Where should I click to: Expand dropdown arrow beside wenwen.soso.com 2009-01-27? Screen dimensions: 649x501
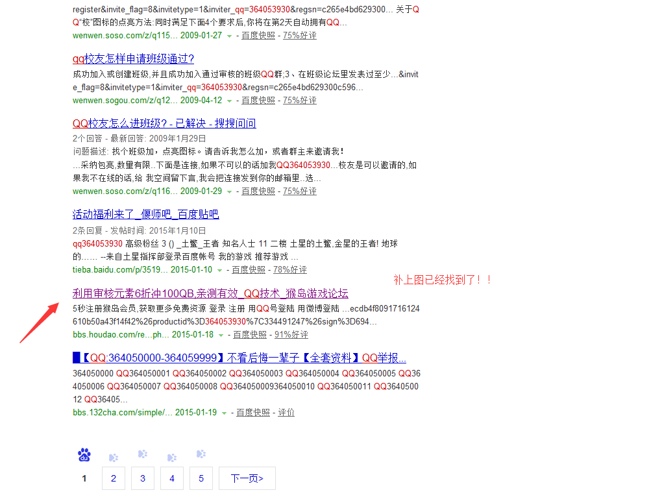click(229, 36)
